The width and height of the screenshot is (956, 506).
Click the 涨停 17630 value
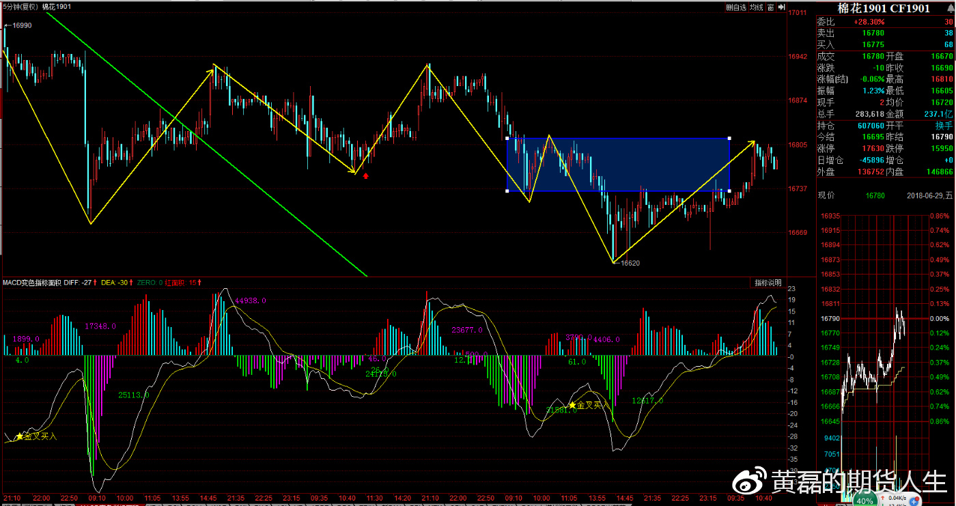point(873,148)
